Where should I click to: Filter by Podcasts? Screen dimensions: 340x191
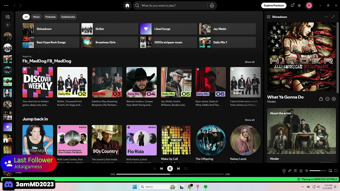(x=50, y=17)
